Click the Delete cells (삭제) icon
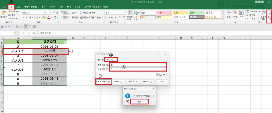Screen dimensions: 272x113 click(235, 13)
